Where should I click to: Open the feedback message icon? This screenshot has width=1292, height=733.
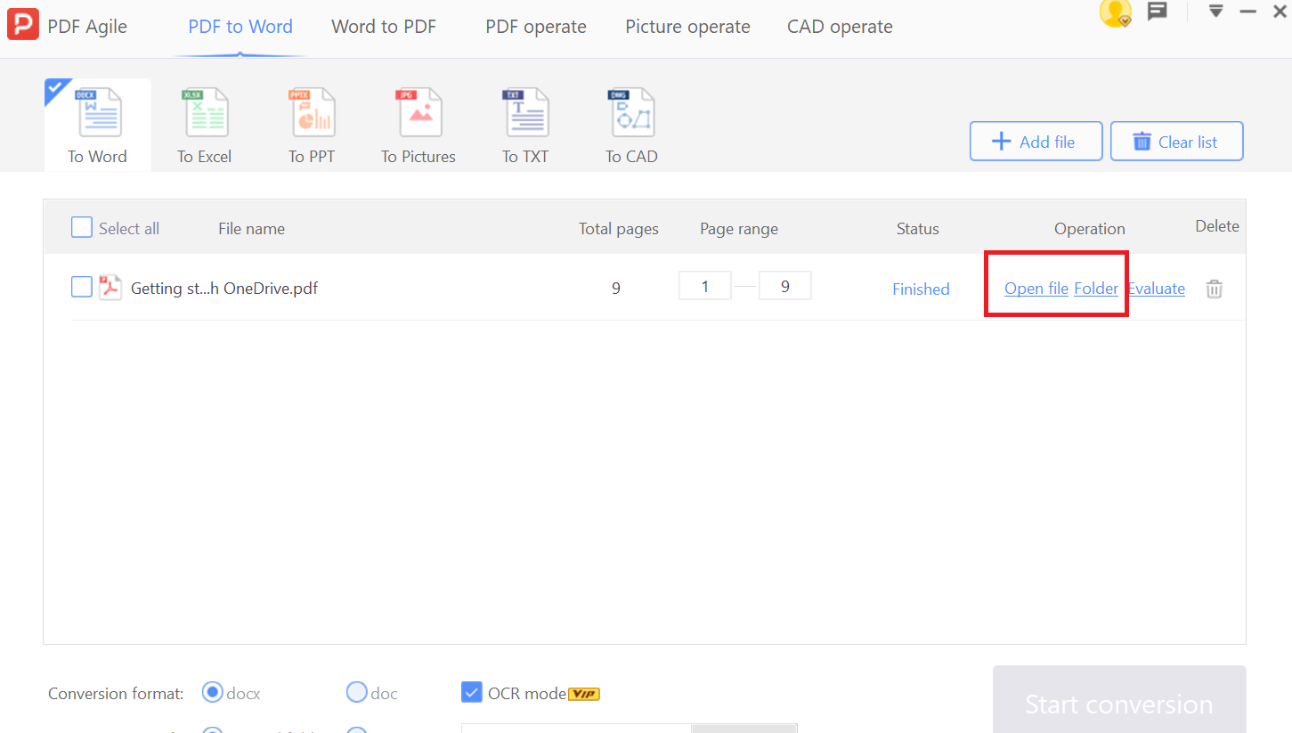tap(1158, 12)
